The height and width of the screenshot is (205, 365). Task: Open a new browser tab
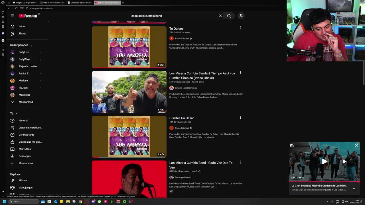123,3
